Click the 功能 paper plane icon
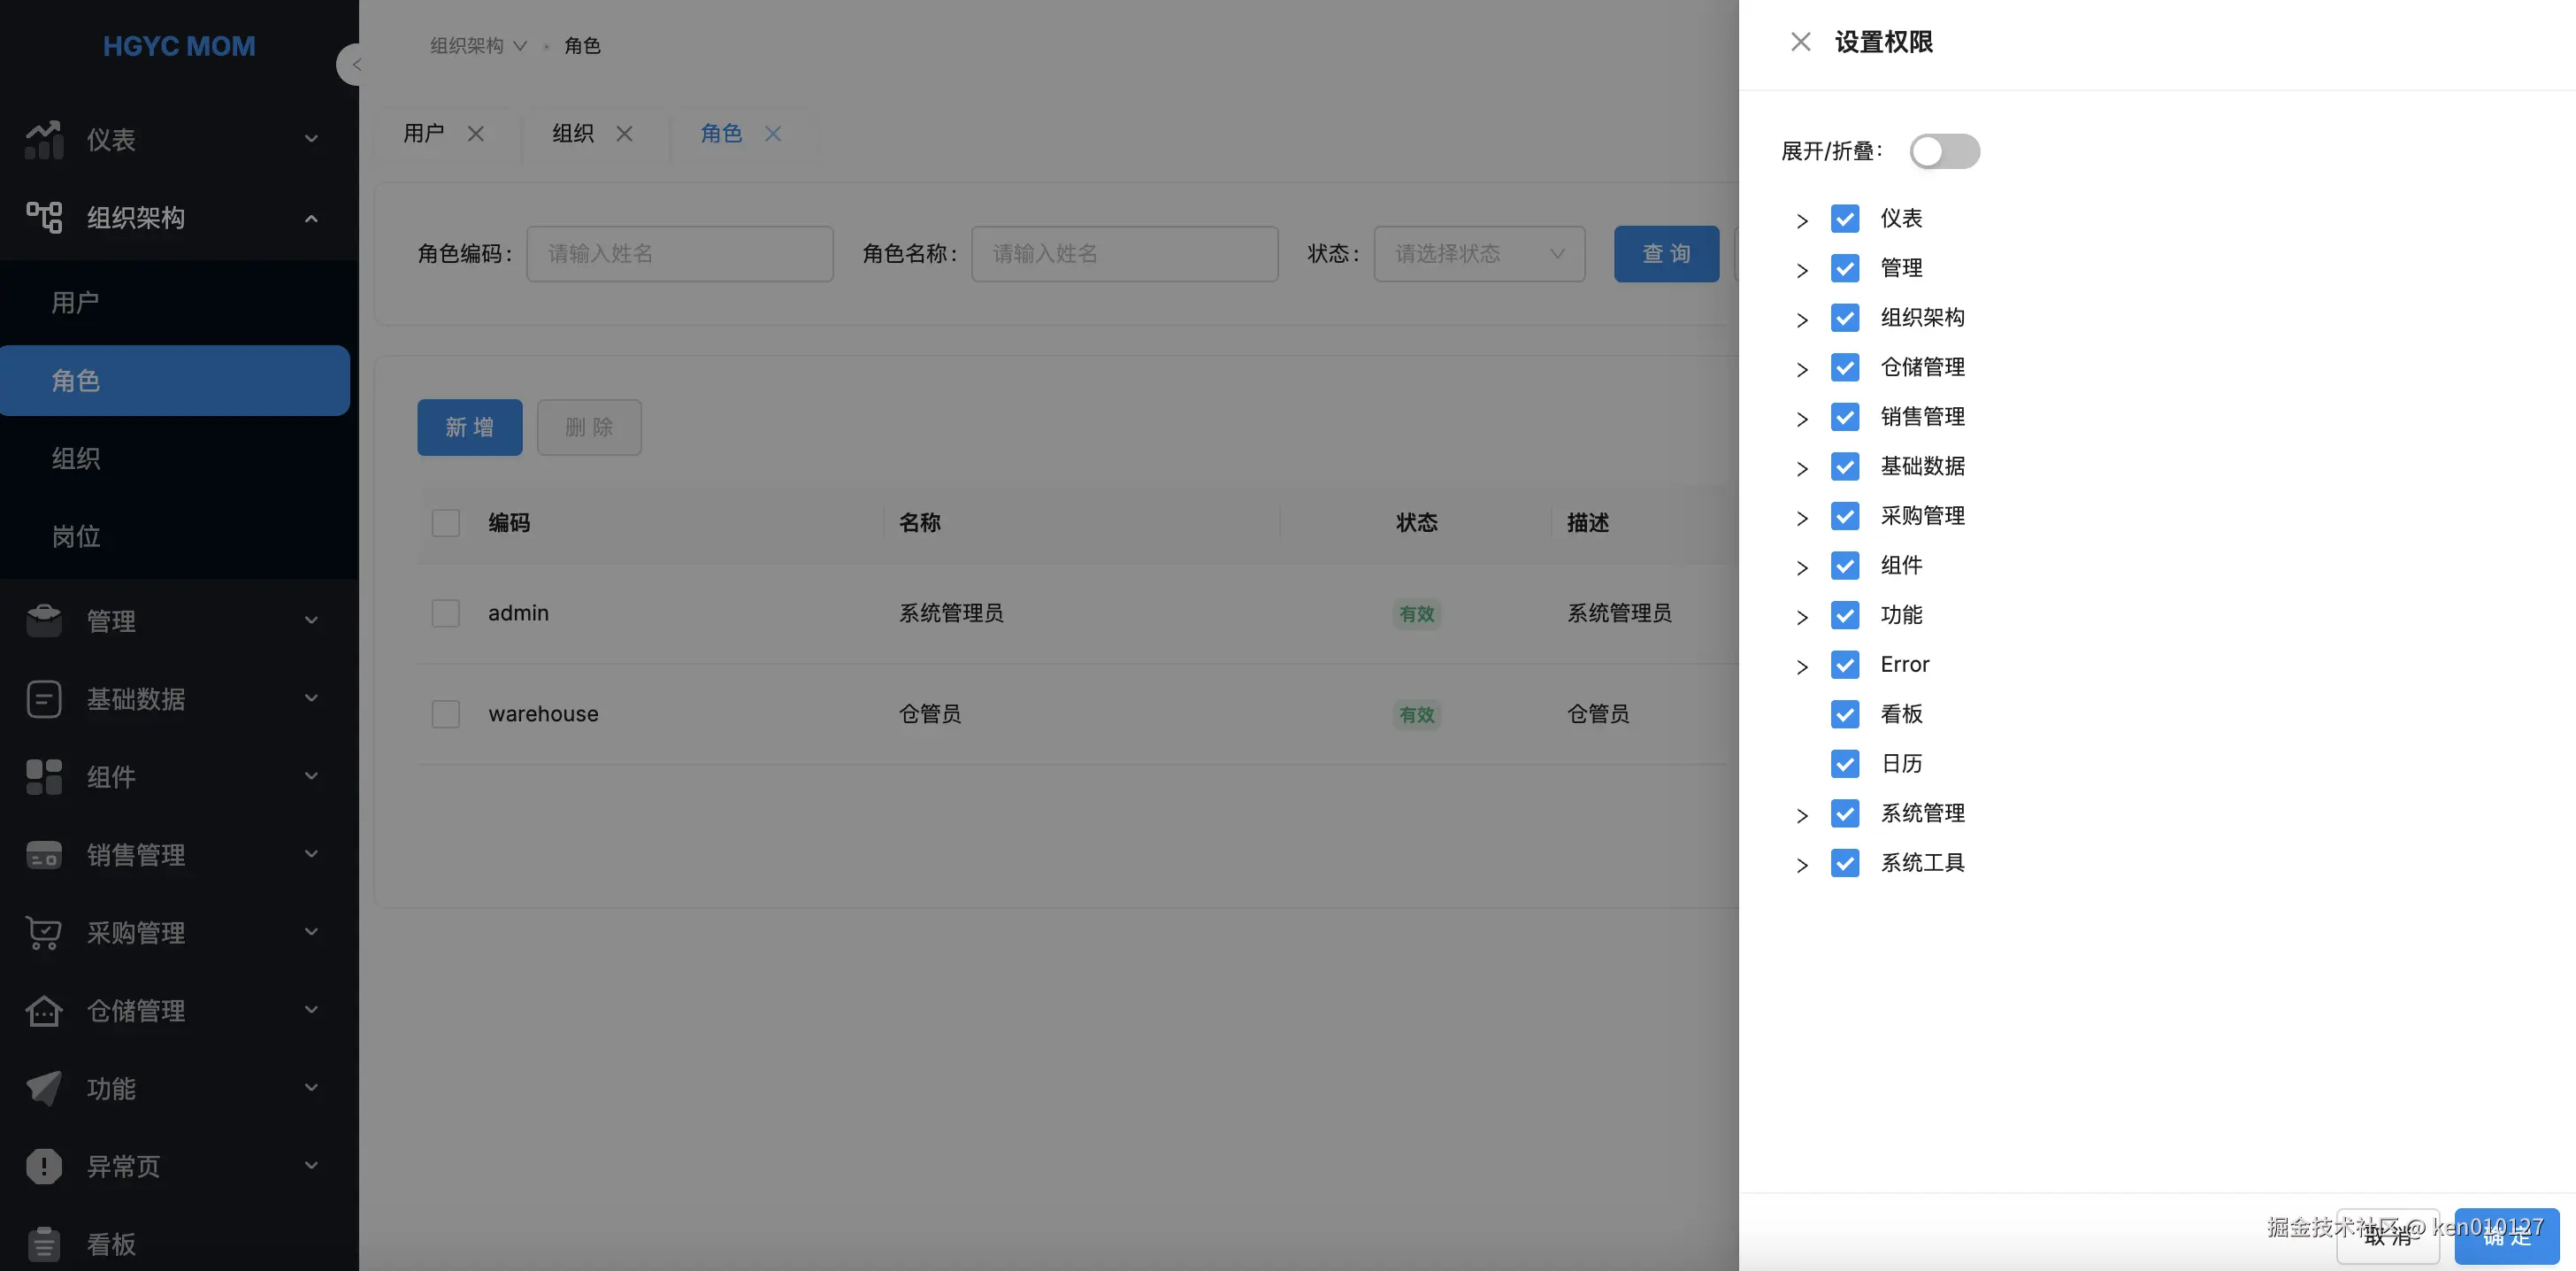The height and width of the screenshot is (1271, 2576). tap(44, 1088)
